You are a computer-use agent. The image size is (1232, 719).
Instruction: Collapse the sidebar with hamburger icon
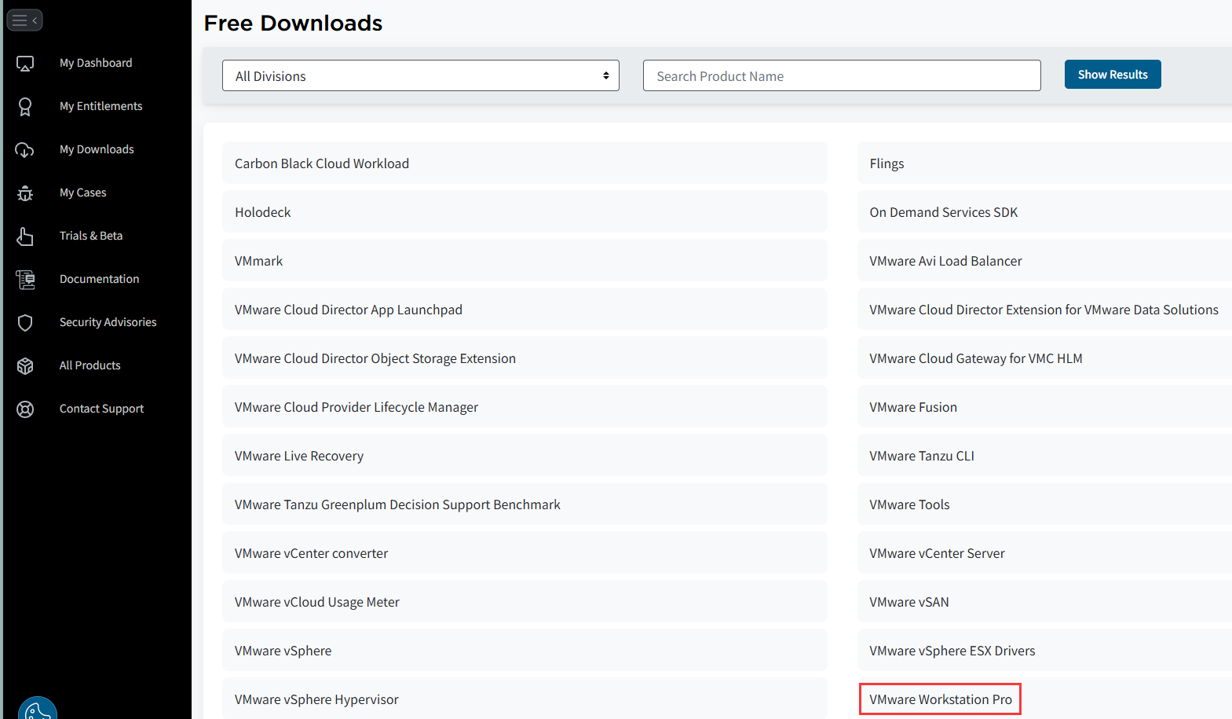tap(24, 20)
